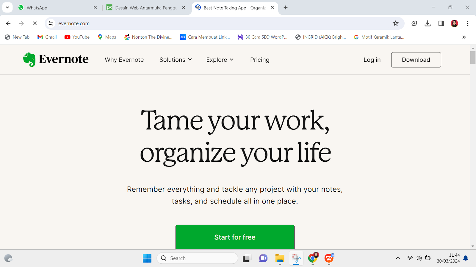Open the Maps bookmark
The width and height of the screenshot is (476, 267).
[107, 37]
